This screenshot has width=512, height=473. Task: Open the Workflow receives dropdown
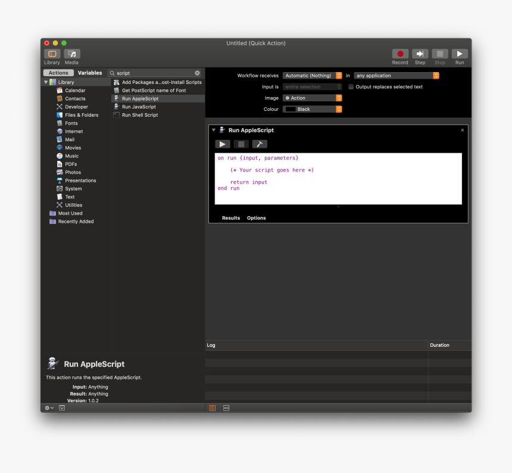point(312,76)
